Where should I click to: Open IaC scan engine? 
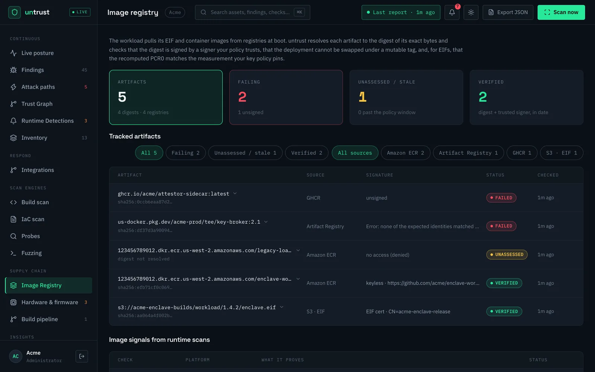pyautogui.click(x=49, y=219)
